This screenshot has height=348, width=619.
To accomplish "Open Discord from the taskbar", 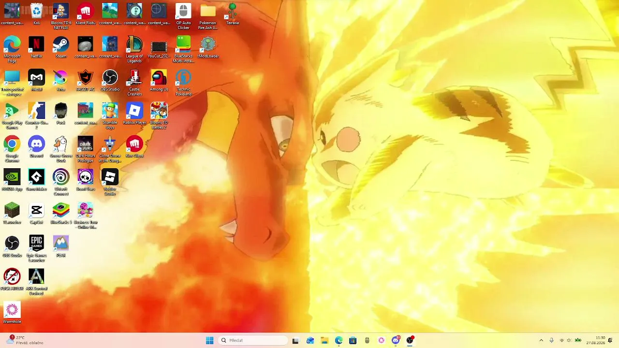I will pos(396,341).
